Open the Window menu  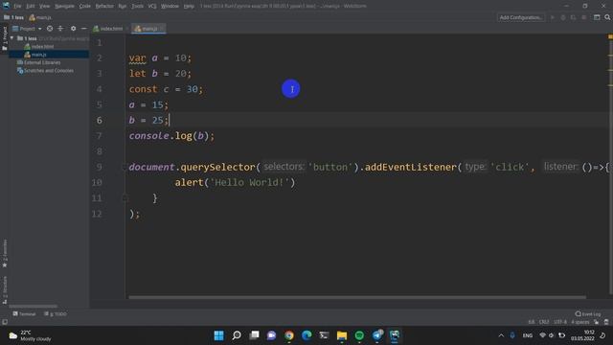click(170, 6)
